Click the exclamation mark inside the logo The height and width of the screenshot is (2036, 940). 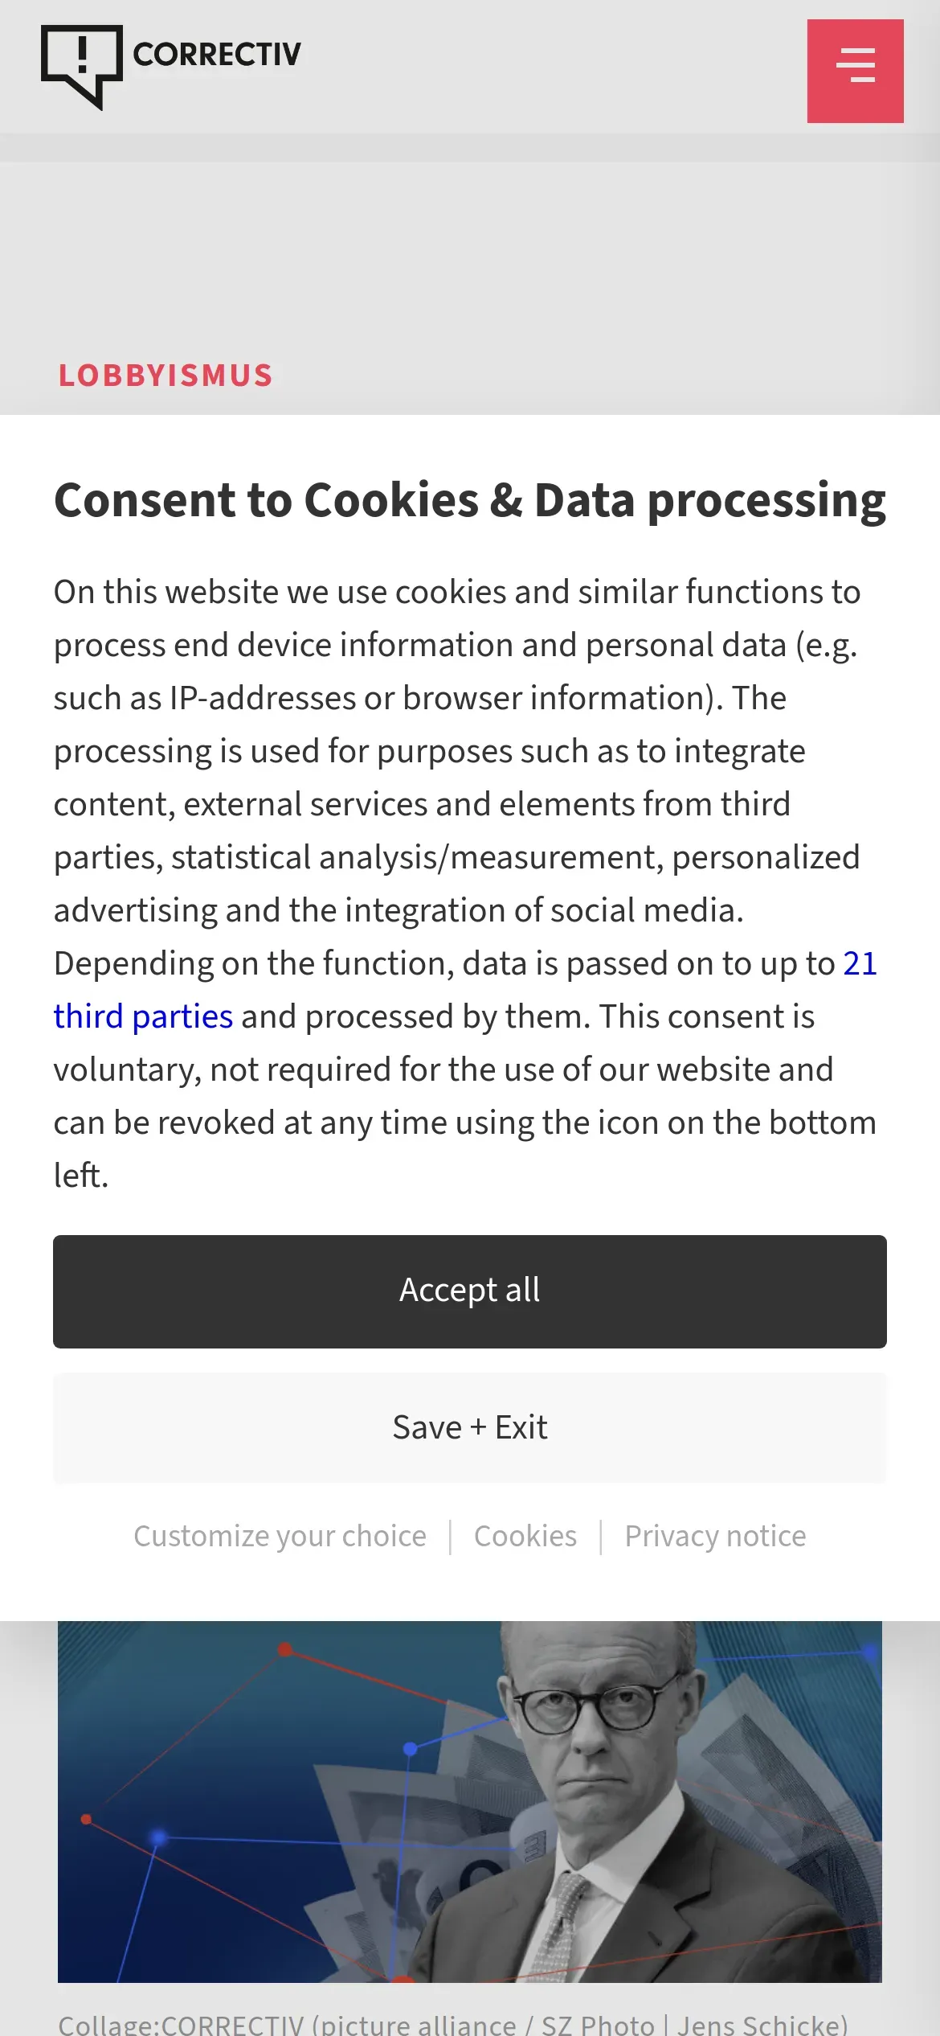click(x=82, y=55)
